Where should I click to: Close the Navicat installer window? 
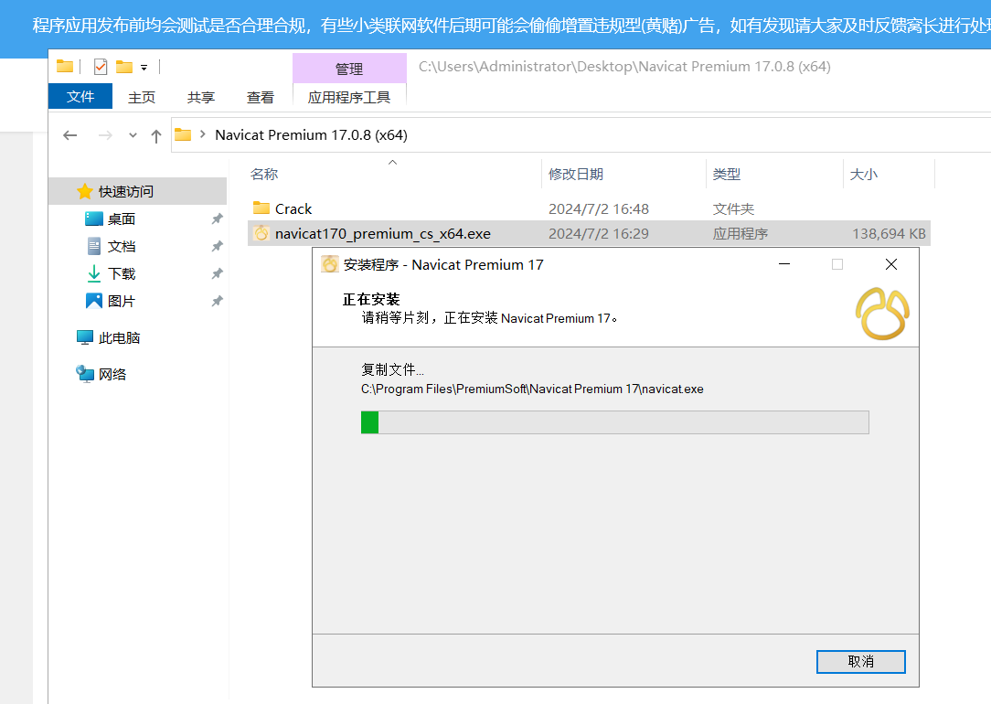(891, 264)
